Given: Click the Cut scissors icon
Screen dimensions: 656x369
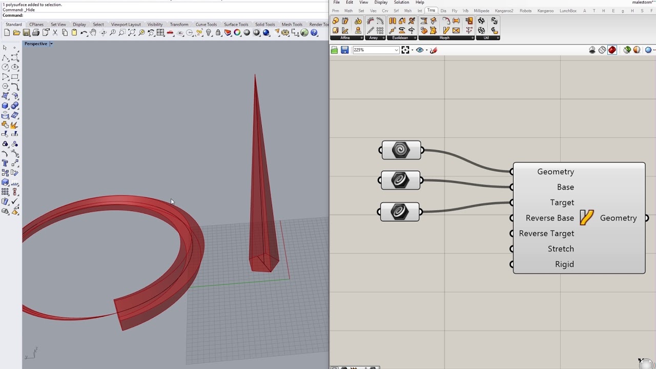Looking at the screenshot, I should pyautogui.click(x=55, y=33).
